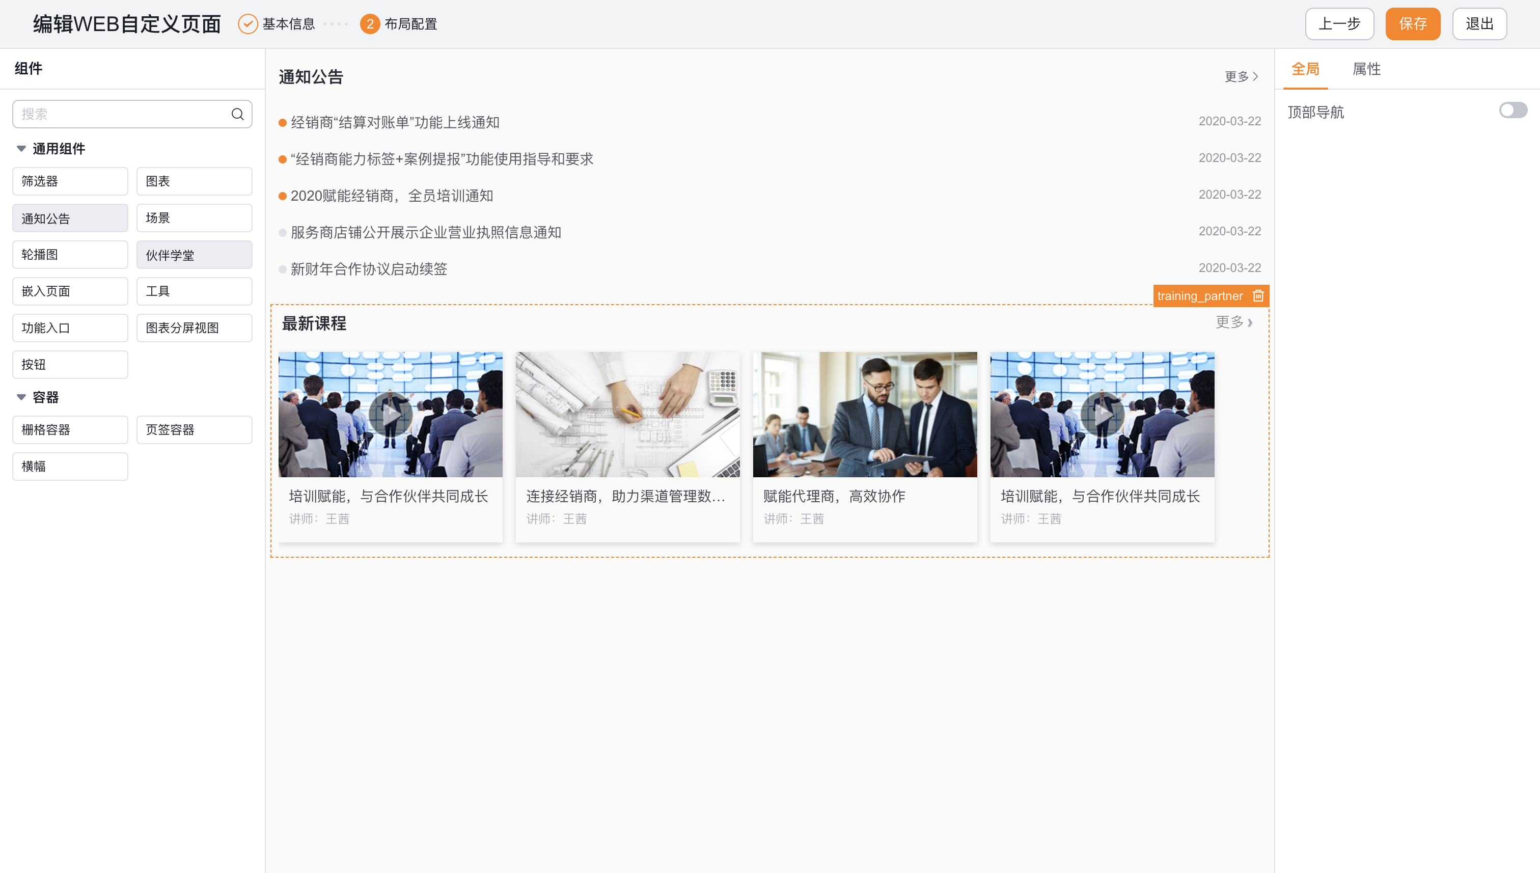1540x873 pixels.
Task: Click the 保存 button
Action: 1412,24
